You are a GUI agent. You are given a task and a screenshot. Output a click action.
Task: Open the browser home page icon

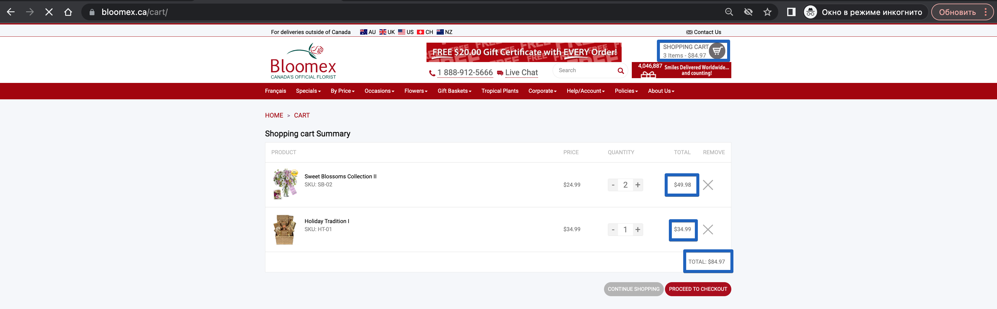pyautogui.click(x=68, y=12)
